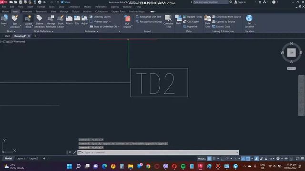Image resolution: width=305 pixels, height=171 pixels.
Task: Open Windows Start menu
Action: (70, 166)
